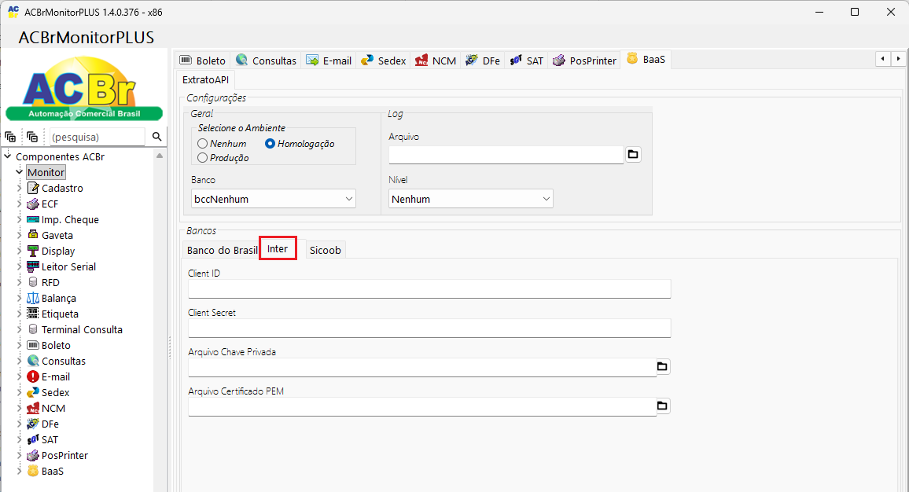Screen dimensions: 909x492
Task: Select the Nenhum environment radio button
Action: [x=203, y=144]
